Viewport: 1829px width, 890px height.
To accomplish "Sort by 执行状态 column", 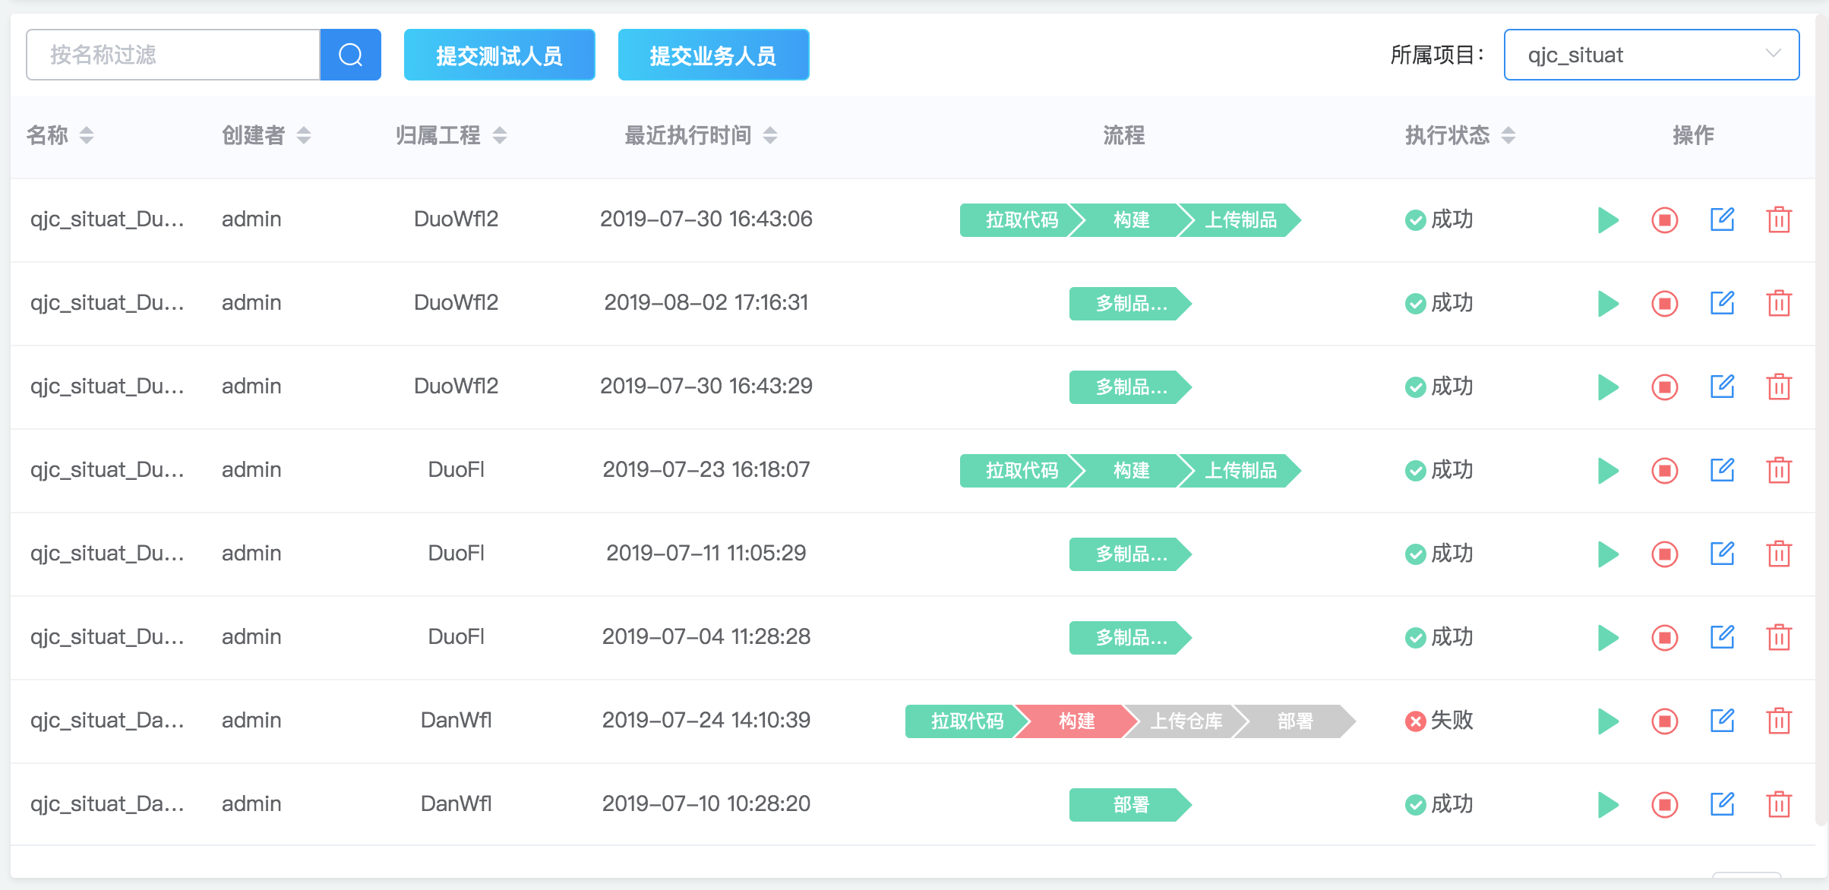I will click(1508, 135).
